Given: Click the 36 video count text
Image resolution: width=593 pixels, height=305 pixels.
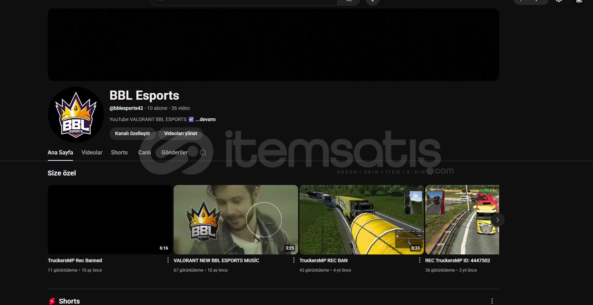Looking at the screenshot, I should 181,108.
